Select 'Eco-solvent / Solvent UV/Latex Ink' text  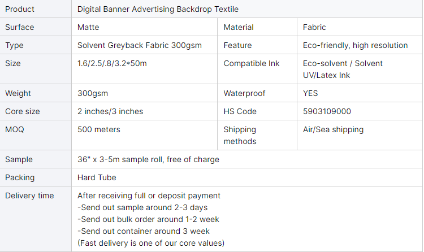click(x=343, y=69)
